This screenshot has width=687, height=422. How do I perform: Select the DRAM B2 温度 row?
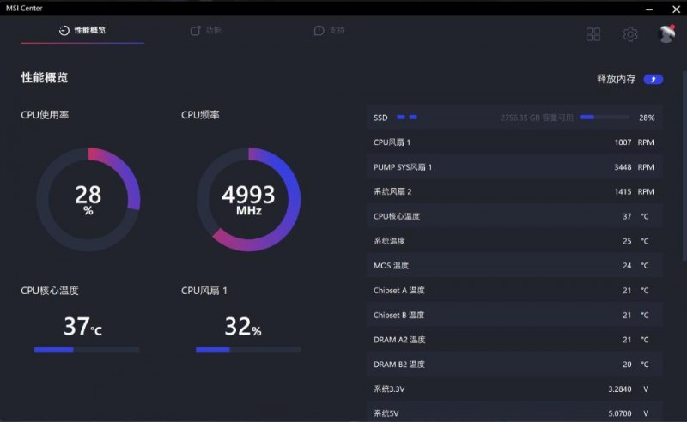pos(514,365)
